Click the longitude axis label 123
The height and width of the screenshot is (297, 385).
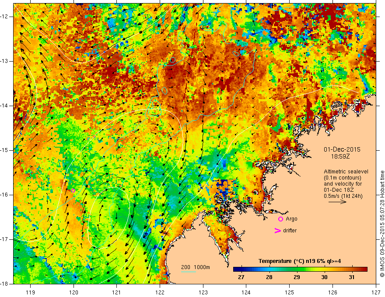point(203,292)
